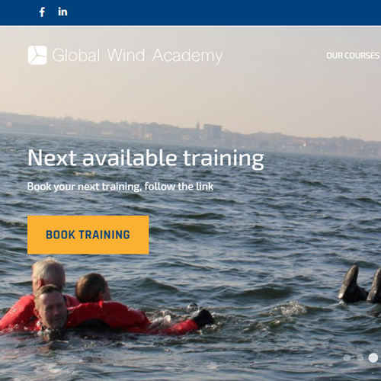Image resolution: width=381 pixels, height=381 pixels.
Task: Click the Global Wind Academy logo text
Action: [137, 56]
